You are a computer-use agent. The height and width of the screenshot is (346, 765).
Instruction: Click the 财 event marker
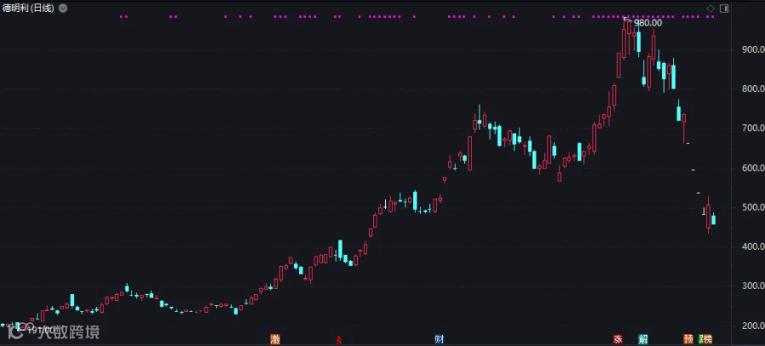(x=439, y=339)
